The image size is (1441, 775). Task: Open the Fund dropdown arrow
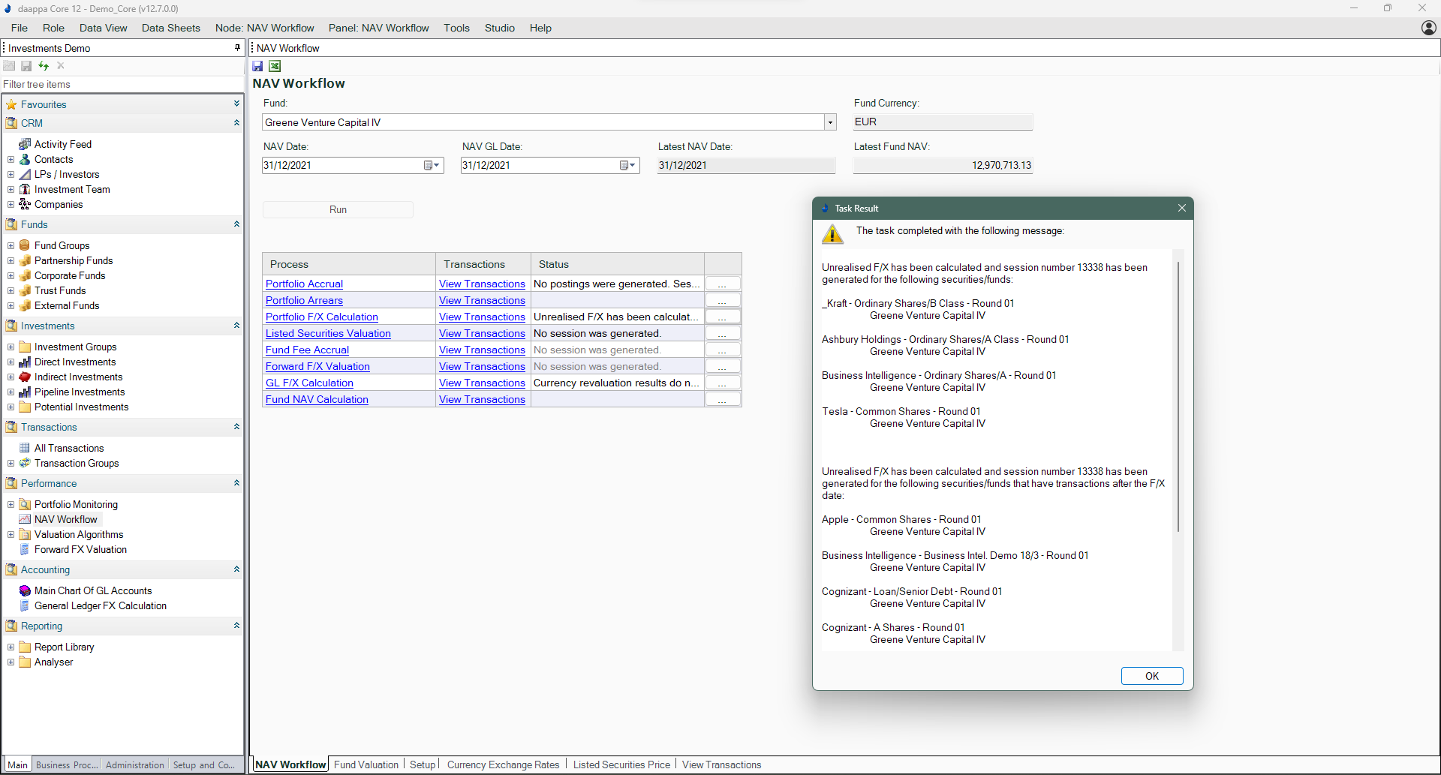pyautogui.click(x=830, y=122)
